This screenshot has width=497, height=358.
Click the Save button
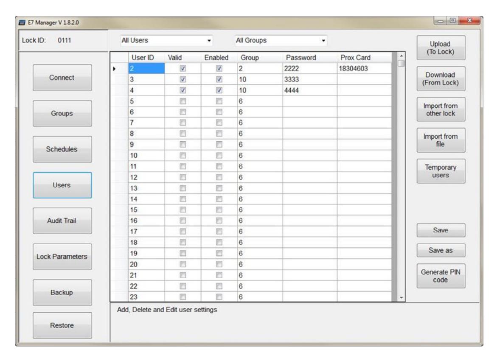click(x=441, y=230)
